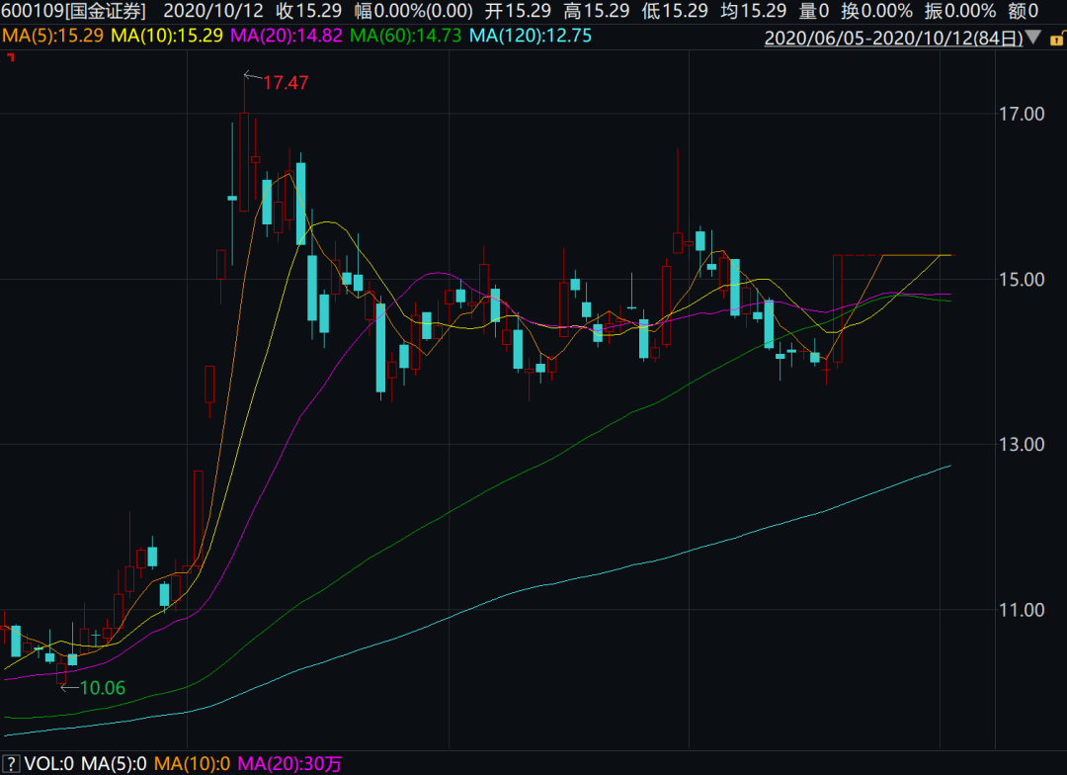
Task: Click the volume MA(20):30万 label
Action: 288,763
